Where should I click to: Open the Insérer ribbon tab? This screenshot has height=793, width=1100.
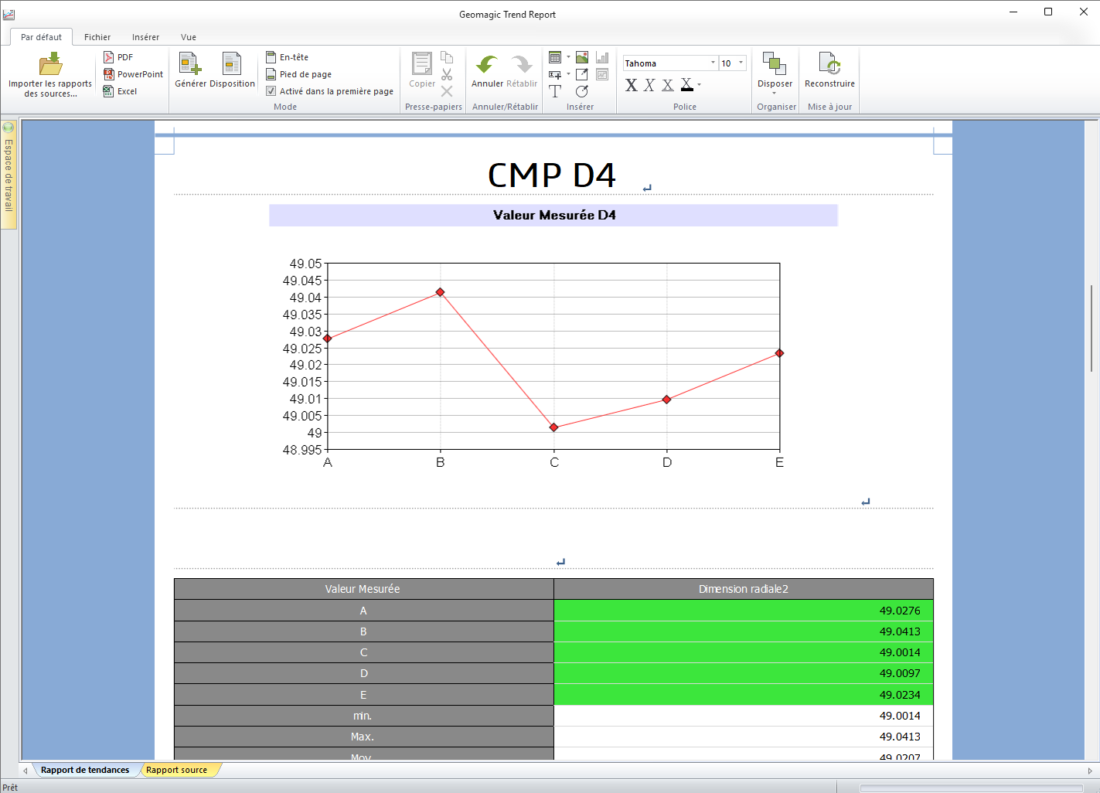click(x=145, y=37)
